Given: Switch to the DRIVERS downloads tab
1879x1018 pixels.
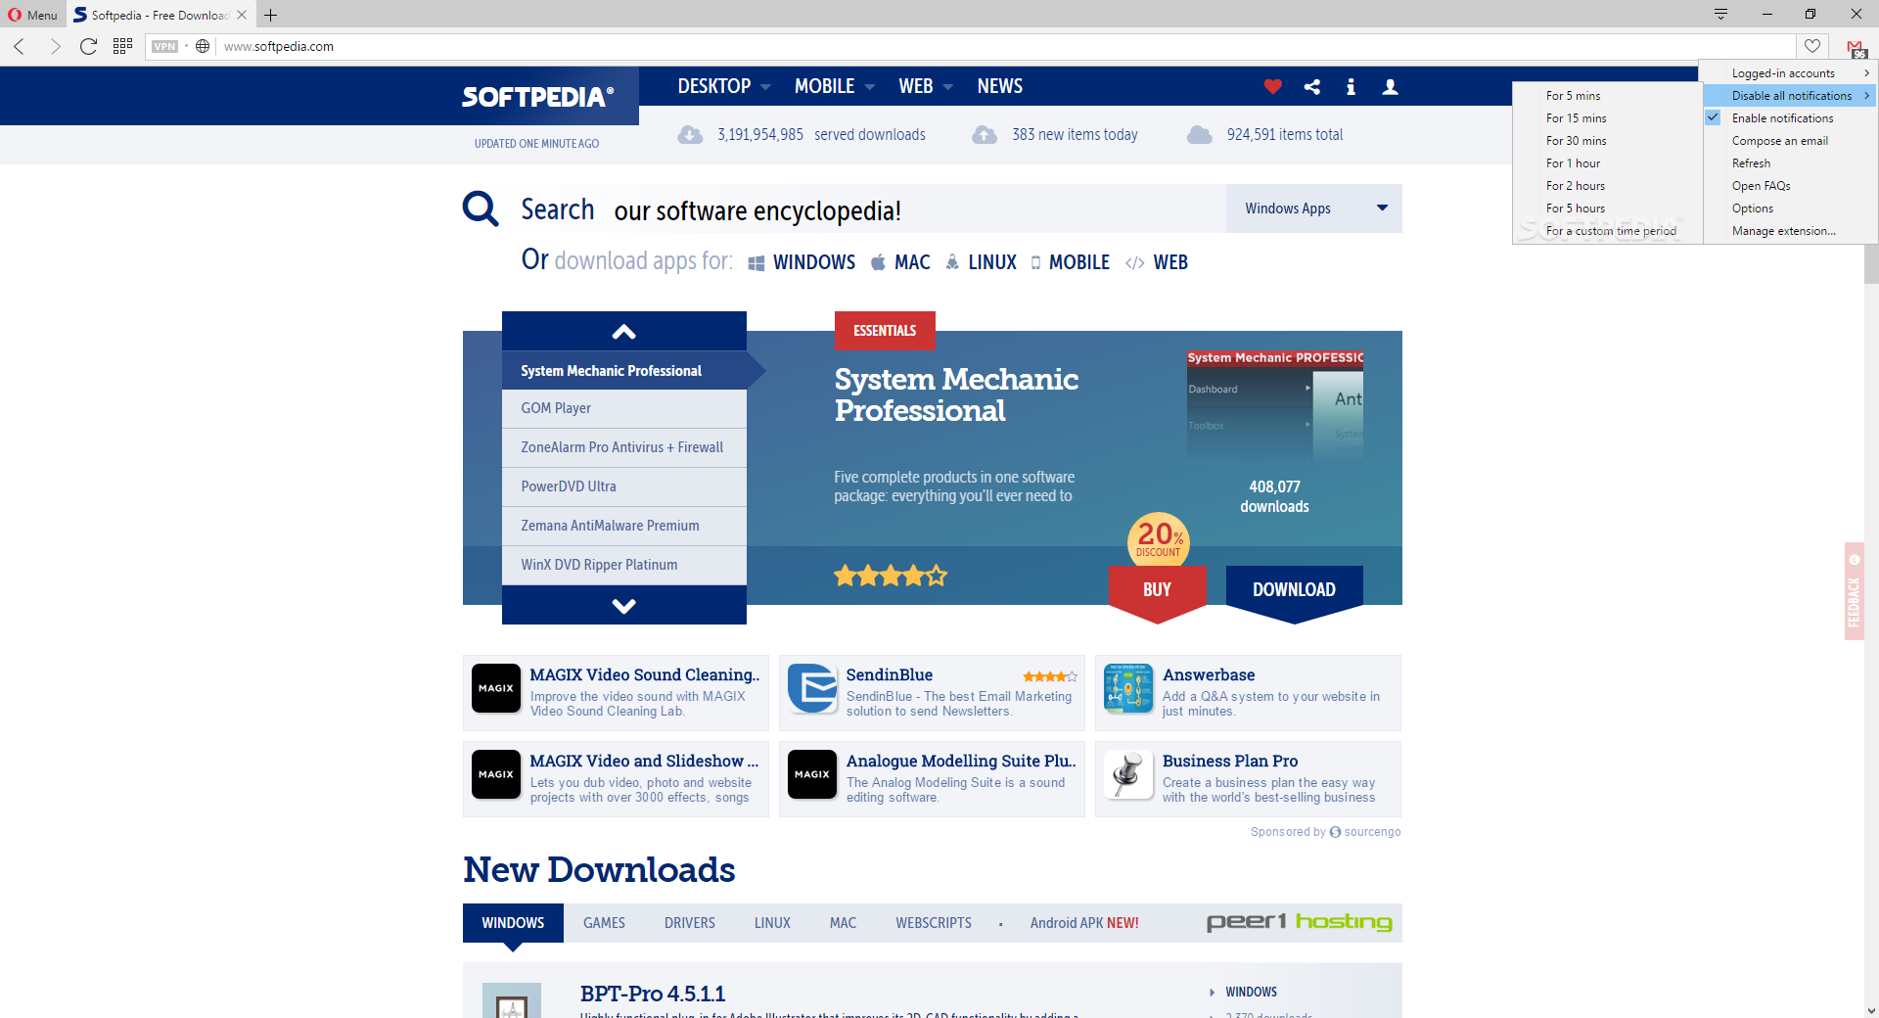Looking at the screenshot, I should click(x=690, y=923).
